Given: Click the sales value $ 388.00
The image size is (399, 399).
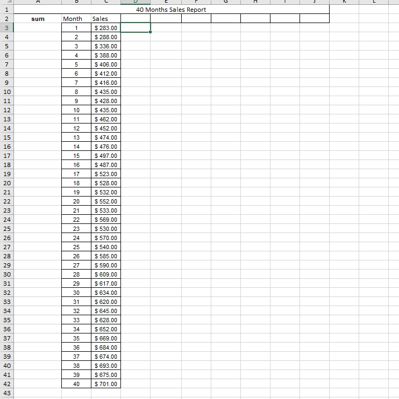Looking at the screenshot, I should click(x=106, y=55).
